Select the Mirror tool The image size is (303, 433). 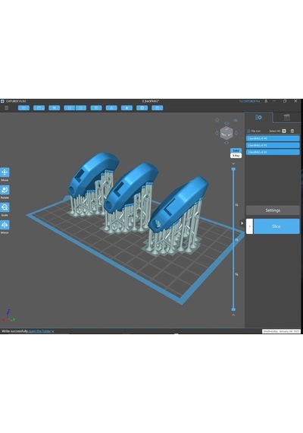tap(5, 225)
